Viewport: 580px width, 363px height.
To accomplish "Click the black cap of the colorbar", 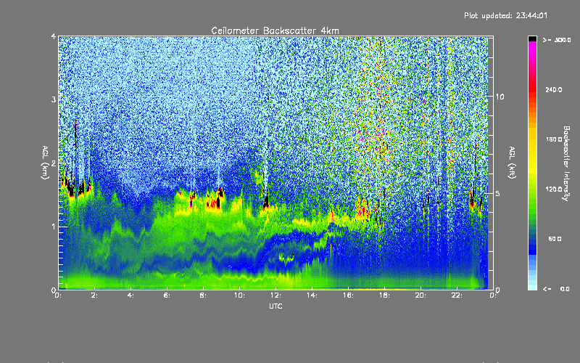I will [x=532, y=38].
